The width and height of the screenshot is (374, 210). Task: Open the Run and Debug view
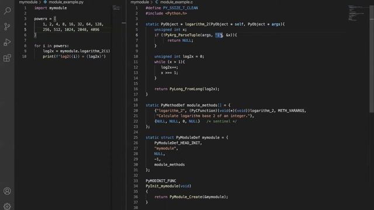pos(7,42)
